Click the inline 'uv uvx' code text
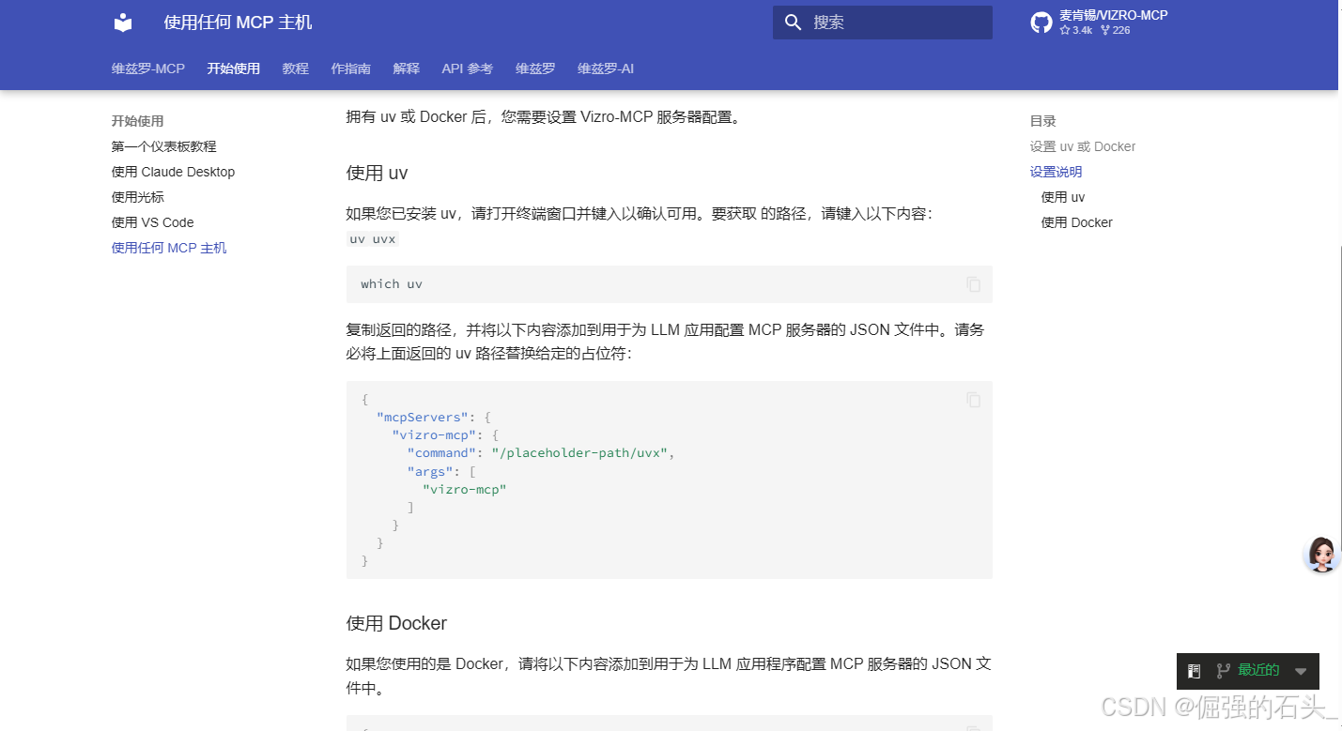 (x=373, y=239)
